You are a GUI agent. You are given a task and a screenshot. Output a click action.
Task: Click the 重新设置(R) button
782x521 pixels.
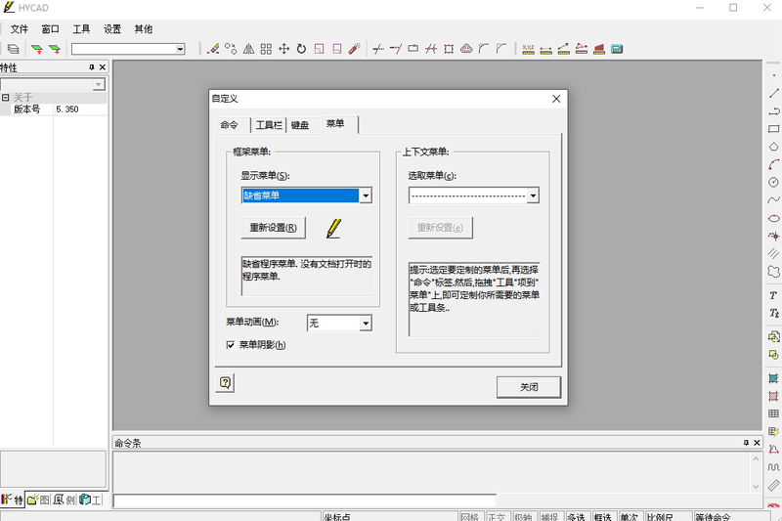(274, 228)
